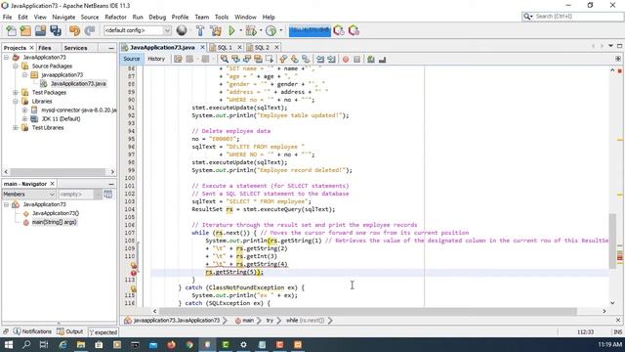This screenshot has height=352, width=625.
Task: Click the first icon right of the memory bar
Action: (339, 30)
